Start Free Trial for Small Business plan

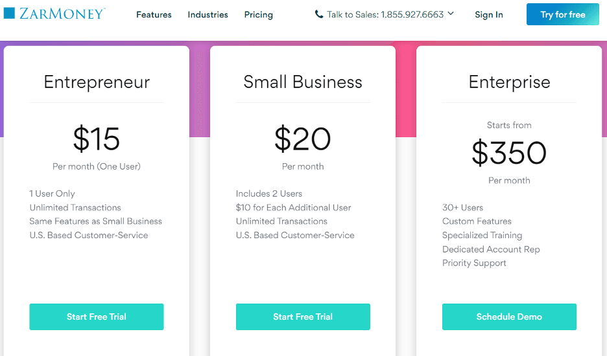pos(303,317)
